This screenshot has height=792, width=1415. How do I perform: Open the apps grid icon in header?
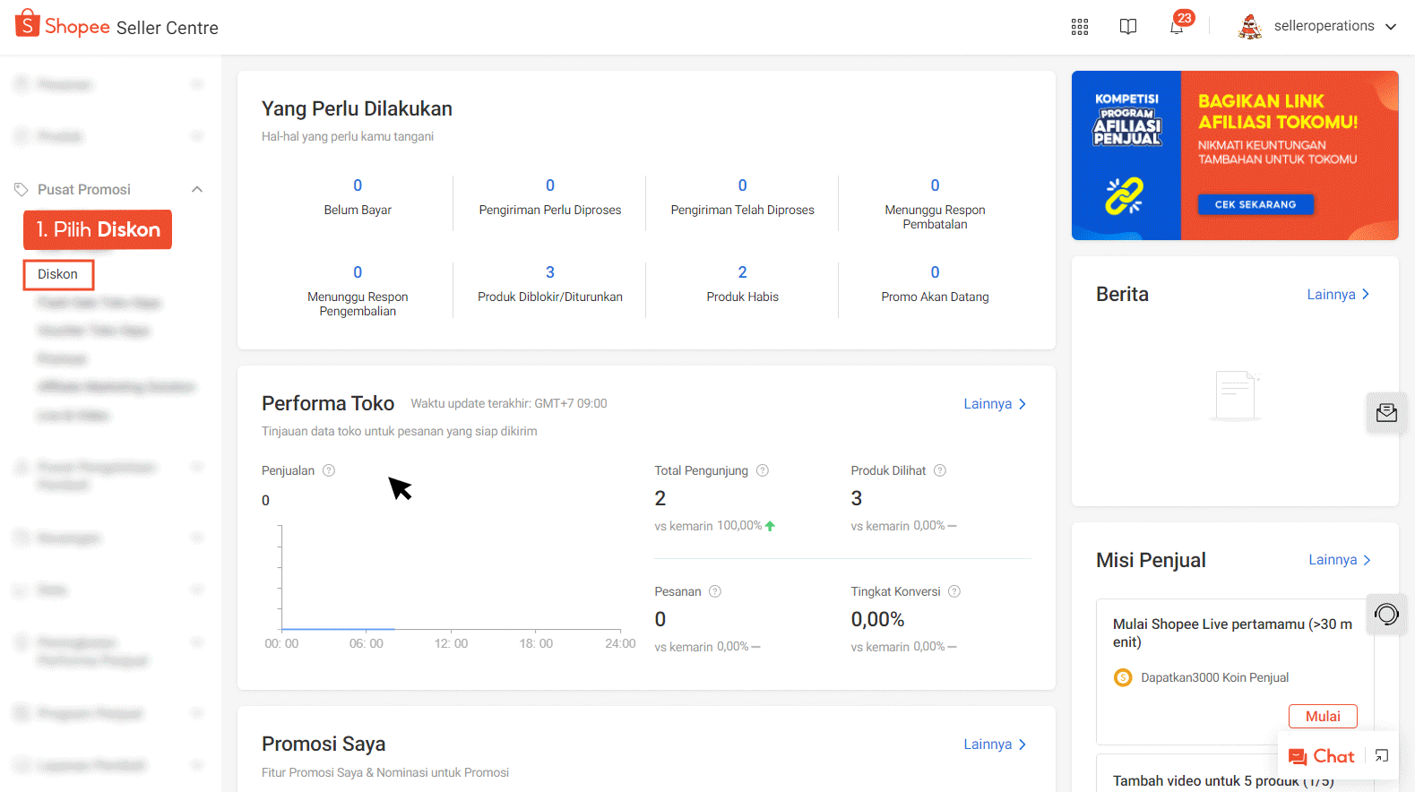point(1080,27)
